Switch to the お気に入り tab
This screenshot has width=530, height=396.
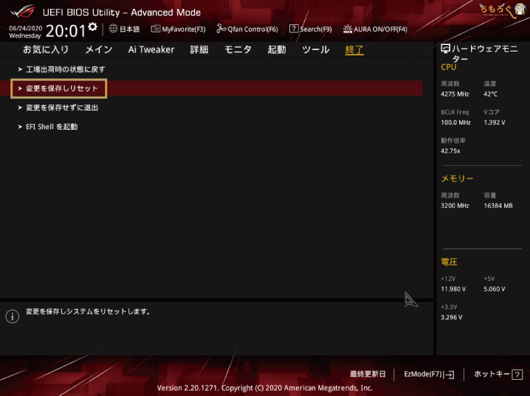(x=46, y=49)
